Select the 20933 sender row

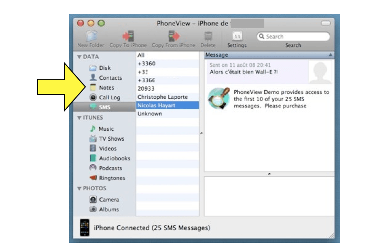pos(167,89)
